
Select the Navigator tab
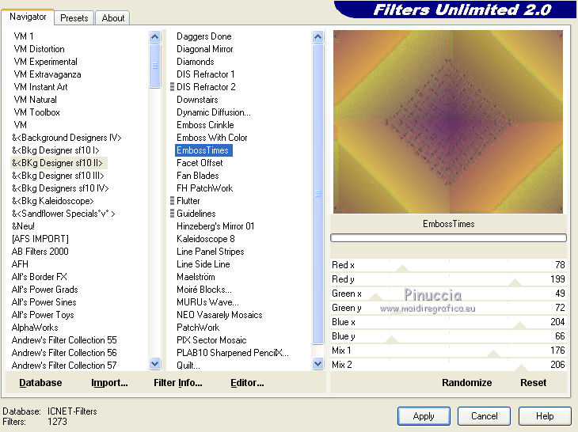point(28,17)
